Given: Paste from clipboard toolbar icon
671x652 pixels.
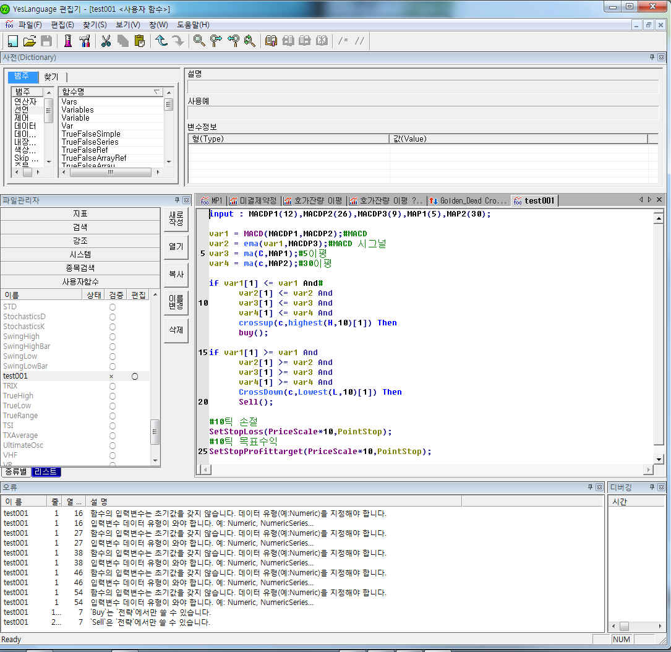Looking at the screenshot, I should point(140,41).
